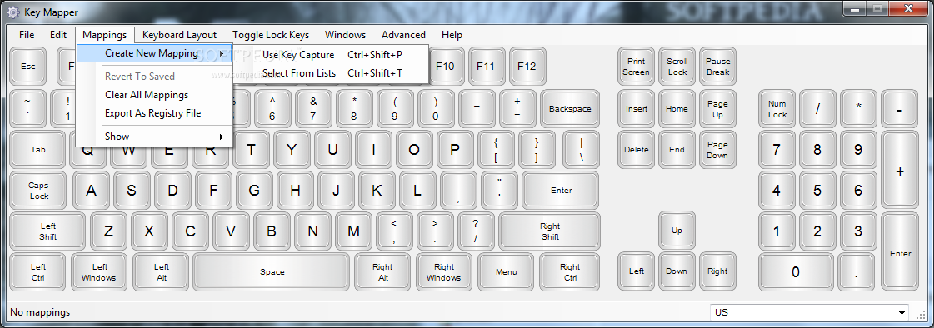Click the Left Ctrl key
The height and width of the screenshot is (328, 934).
tap(38, 272)
